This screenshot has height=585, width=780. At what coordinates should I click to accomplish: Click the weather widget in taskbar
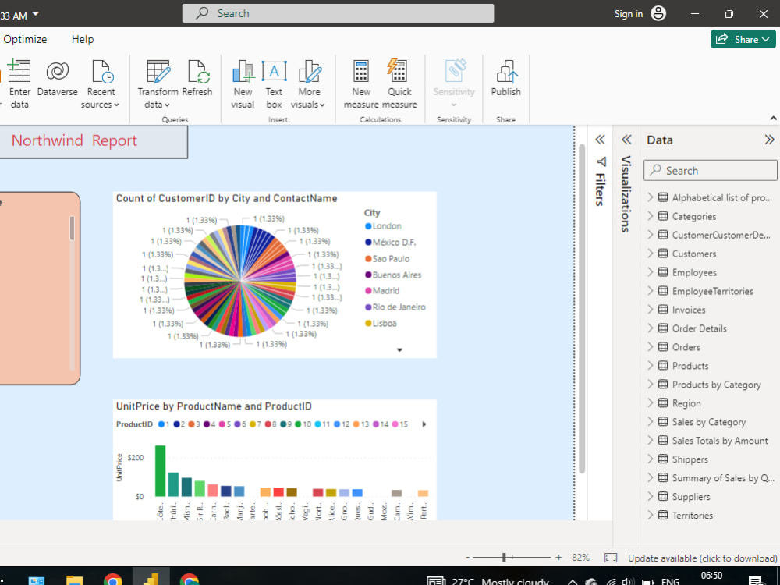[488, 580]
